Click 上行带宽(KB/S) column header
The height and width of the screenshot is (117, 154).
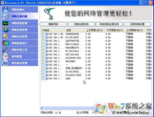click(x=94, y=30)
